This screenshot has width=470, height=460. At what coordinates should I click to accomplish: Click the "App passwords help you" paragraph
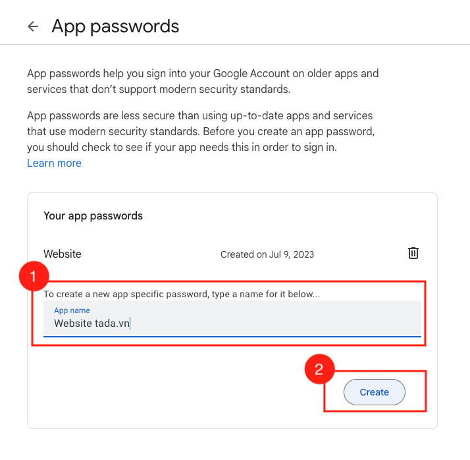tap(203, 81)
